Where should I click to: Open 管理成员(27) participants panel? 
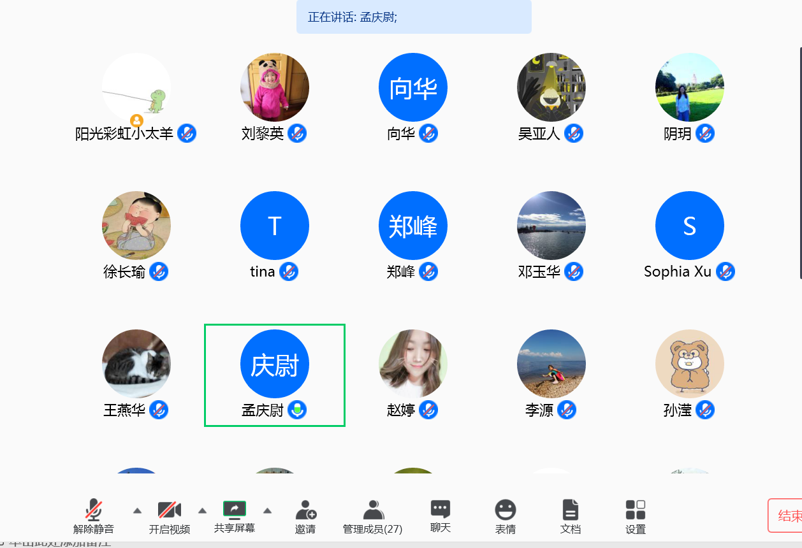pos(373,510)
